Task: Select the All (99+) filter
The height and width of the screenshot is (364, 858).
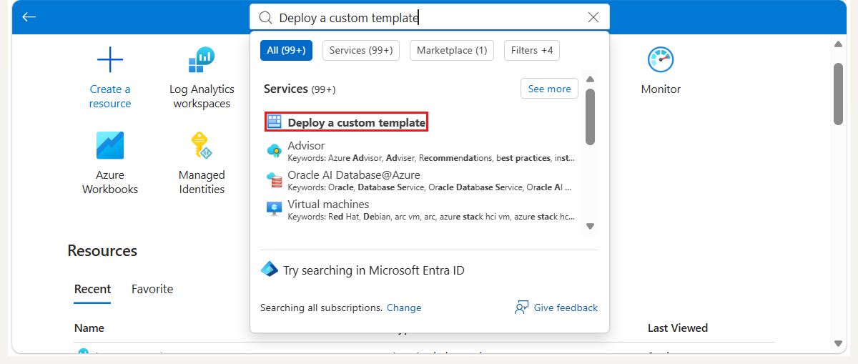Action: pyautogui.click(x=286, y=50)
